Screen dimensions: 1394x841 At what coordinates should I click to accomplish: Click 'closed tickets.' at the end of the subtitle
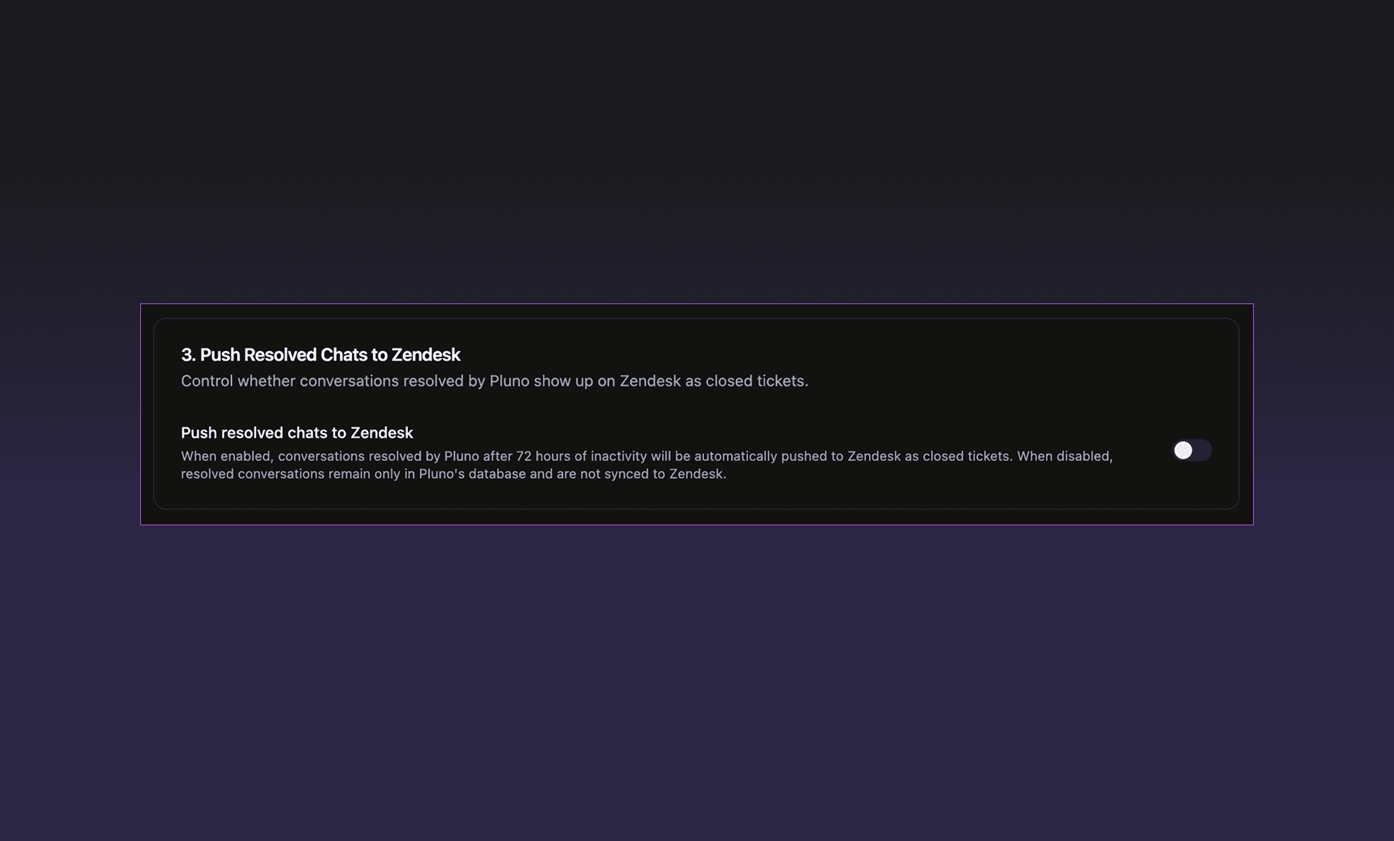point(757,381)
